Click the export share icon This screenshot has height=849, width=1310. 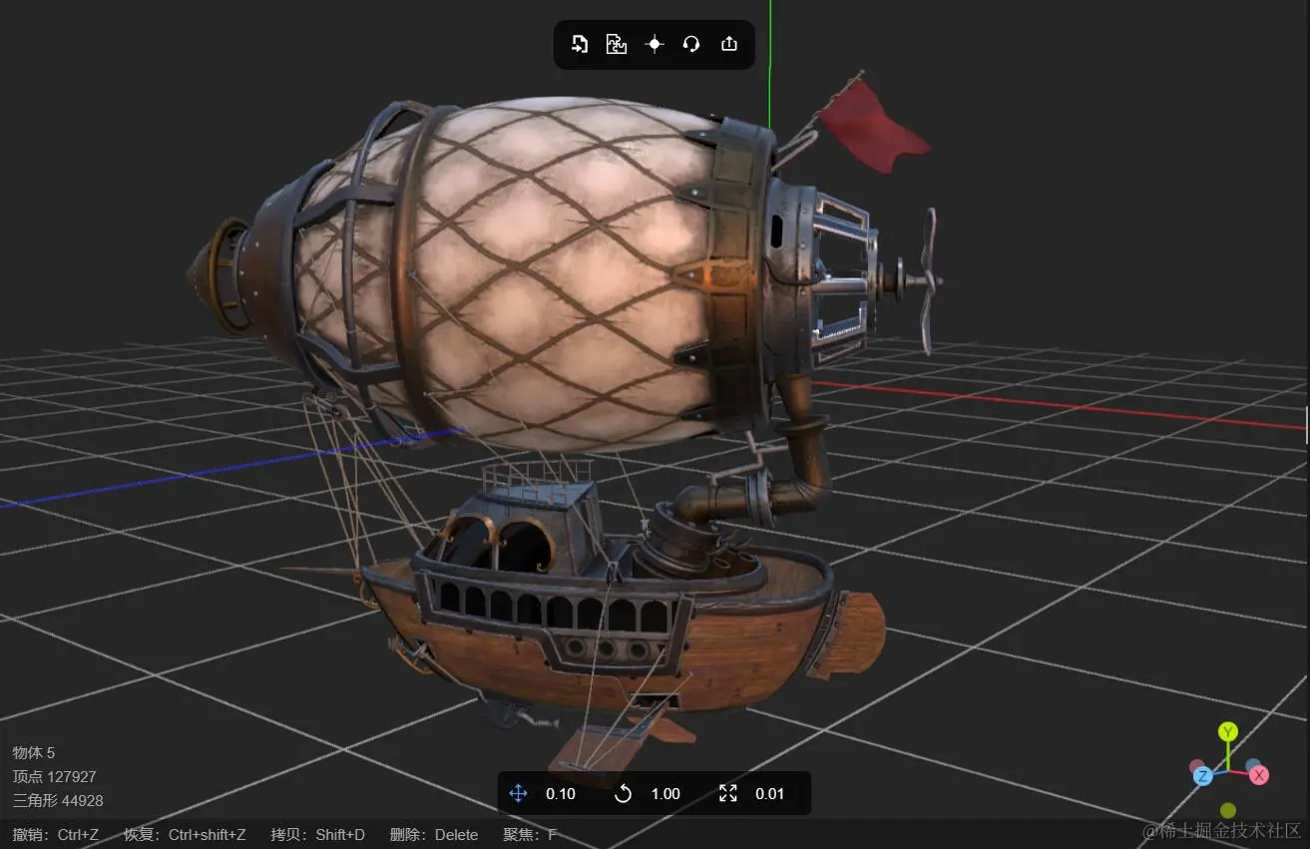pyautogui.click(x=729, y=44)
